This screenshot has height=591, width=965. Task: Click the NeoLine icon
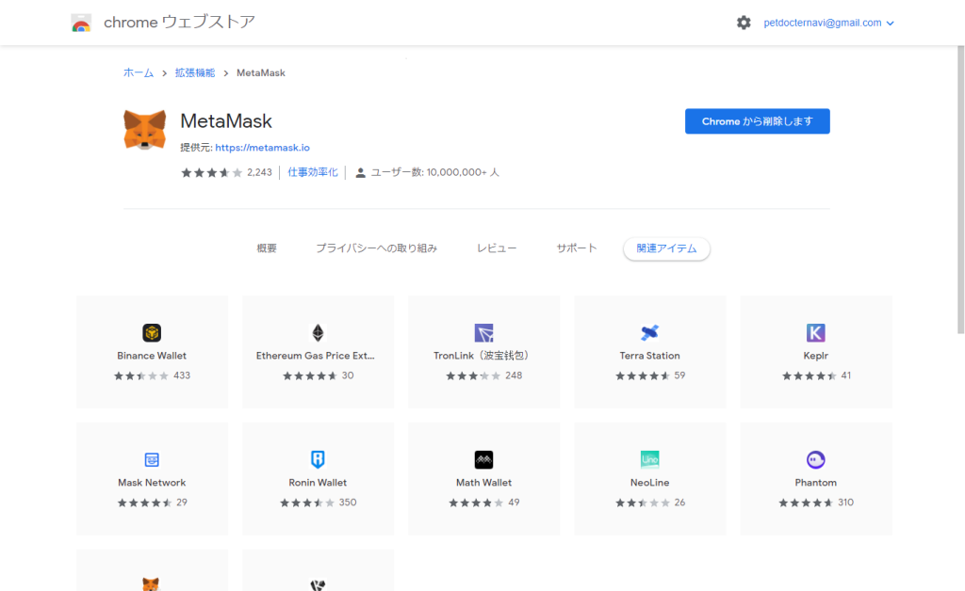650,459
